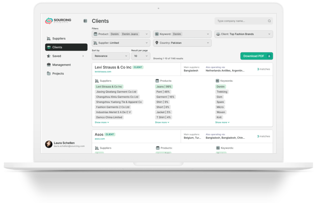Collapse the sidebar with toggle icon
The height and width of the screenshot is (203, 315).
pyautogui.click(x=85, y=21)
